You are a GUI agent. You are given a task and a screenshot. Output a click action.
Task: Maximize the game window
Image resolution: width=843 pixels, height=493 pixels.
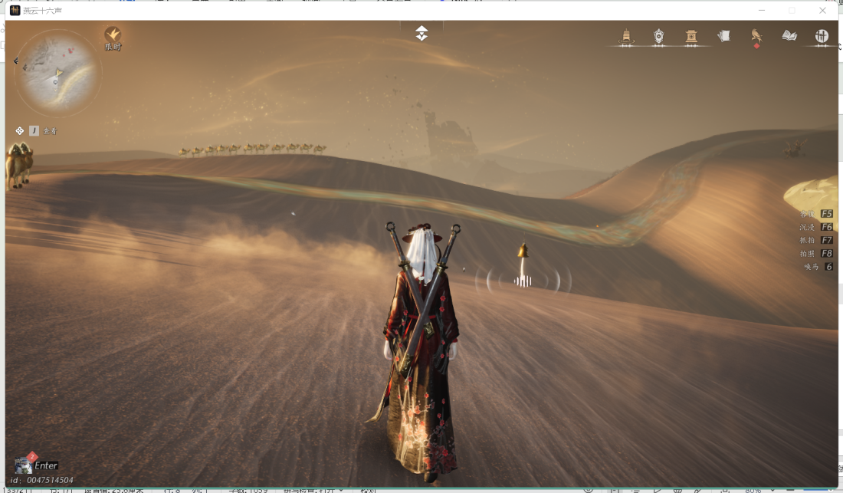(x=792, y=10)
